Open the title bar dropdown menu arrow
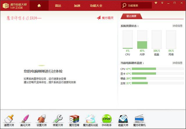186x129 pixels. coord(162,3)
